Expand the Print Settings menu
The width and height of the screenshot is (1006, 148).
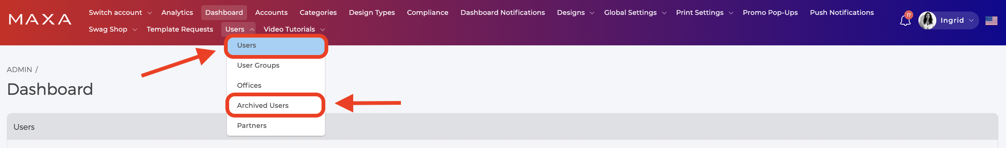tap(704, 13)
